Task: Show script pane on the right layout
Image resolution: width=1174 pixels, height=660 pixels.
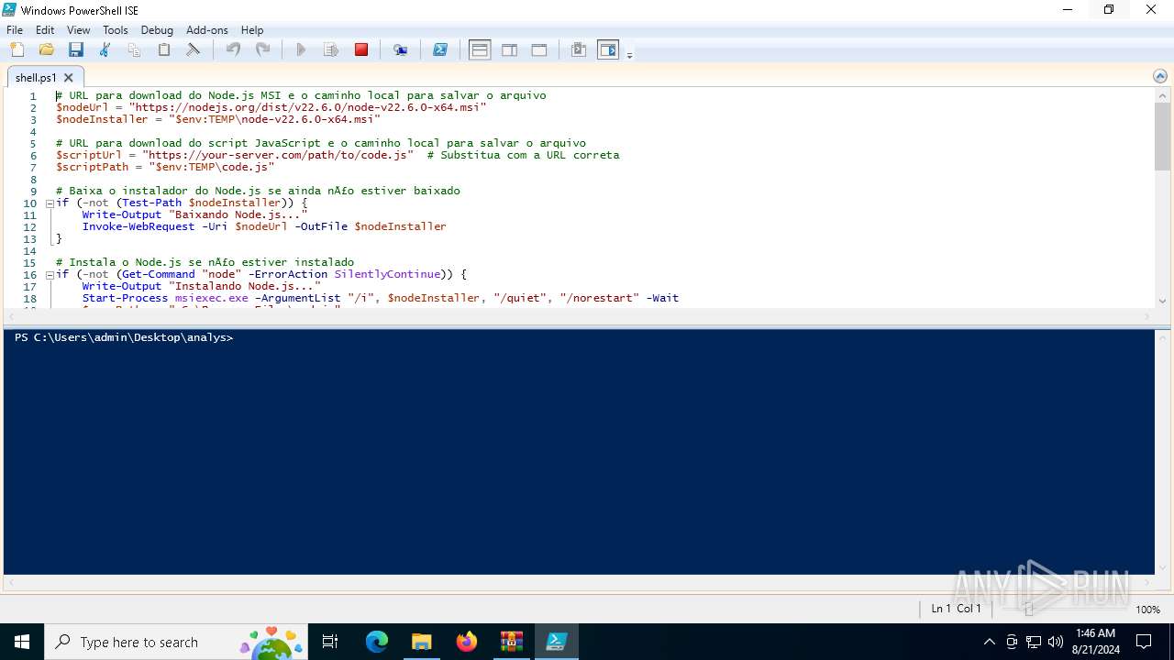Action: (509, 49)
